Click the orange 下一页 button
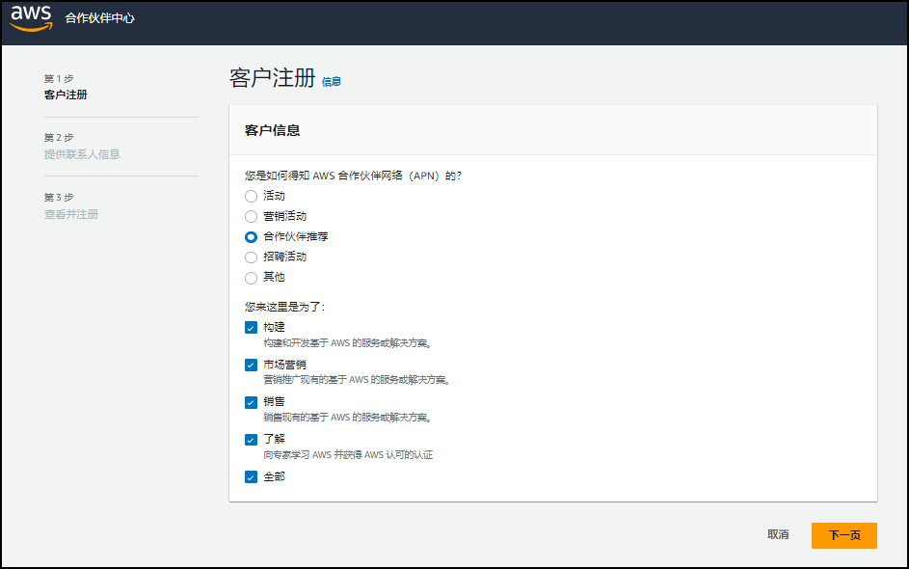Image resolution: width=909 pixels, height=569 pixels. click(844, 535)
